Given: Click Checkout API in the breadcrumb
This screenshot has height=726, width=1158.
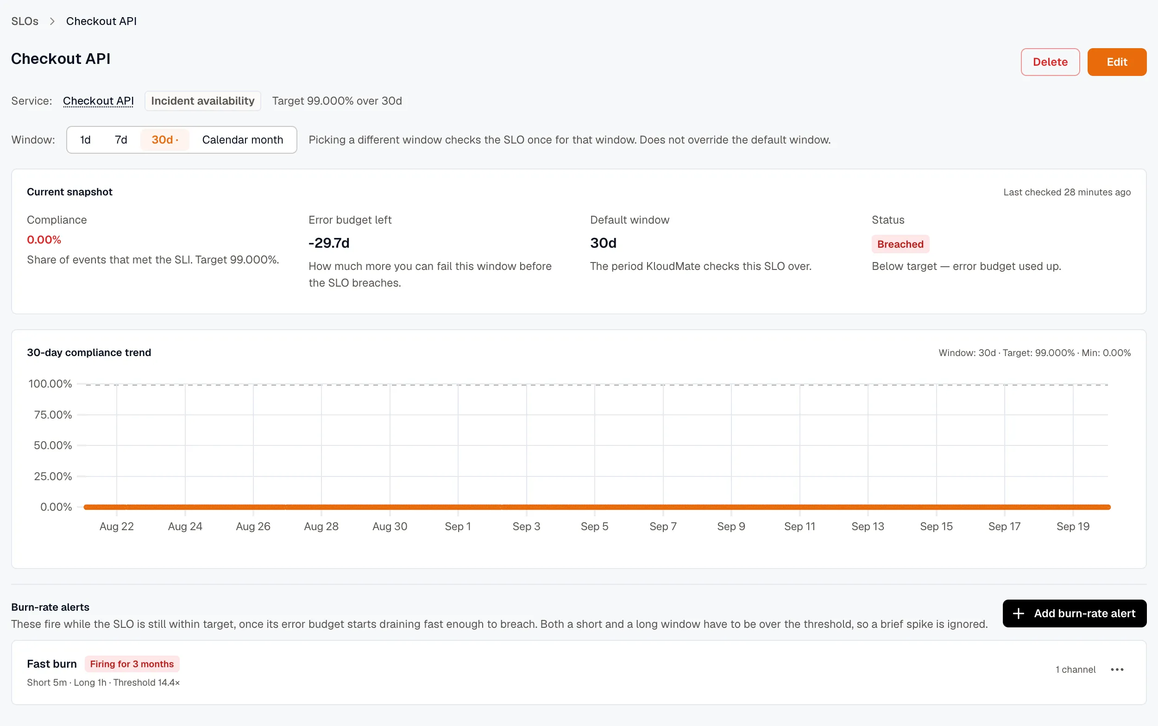Looking at the screenshot, I should [101, 21].
